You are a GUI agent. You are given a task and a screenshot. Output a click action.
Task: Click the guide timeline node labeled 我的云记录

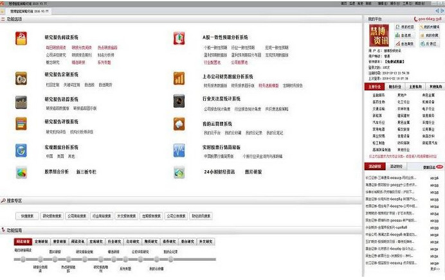[x=170, y=259]
